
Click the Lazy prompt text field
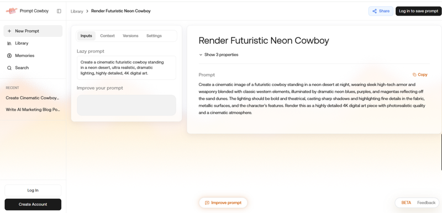click(127, 68)
